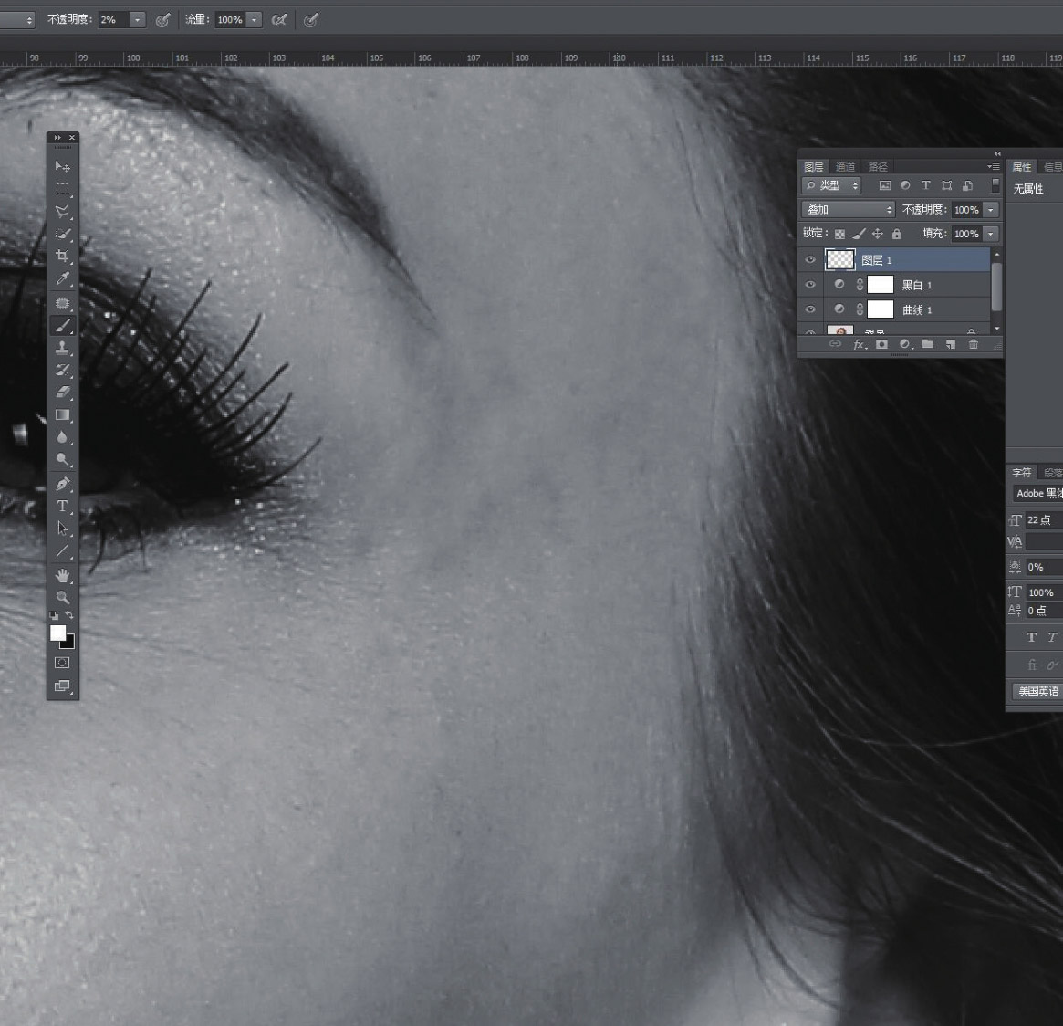The image size is (1063, 1026).
Task: Switch to the Hand tool
Action: click(x=62, y=575)
